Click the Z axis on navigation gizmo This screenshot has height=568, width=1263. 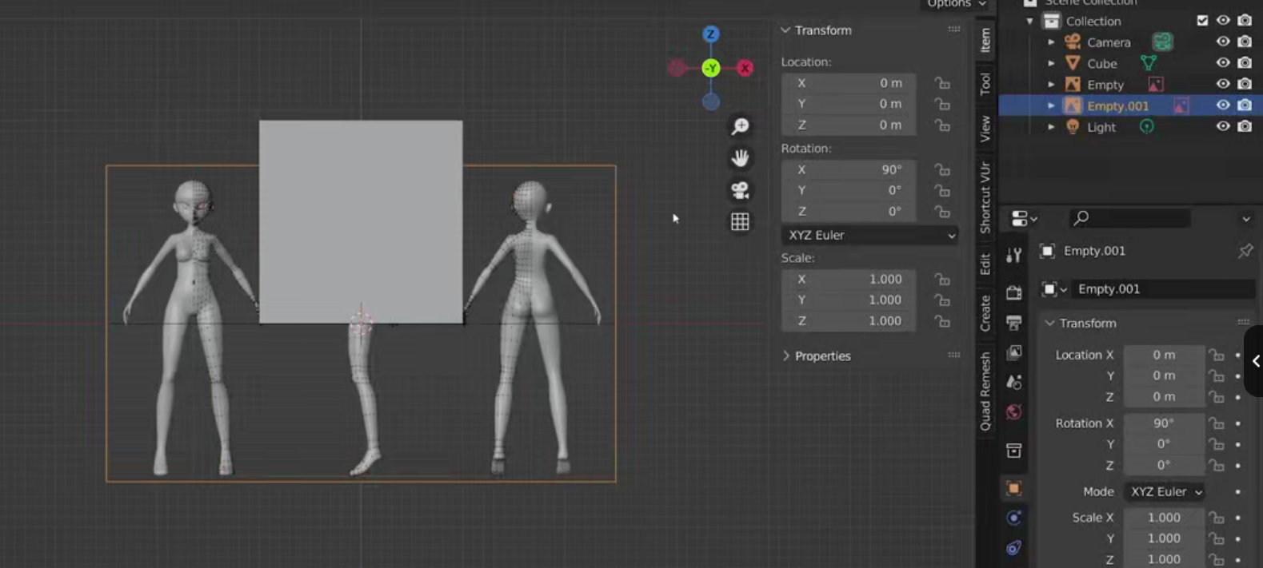pyautogui.click(x=710, y=34)
